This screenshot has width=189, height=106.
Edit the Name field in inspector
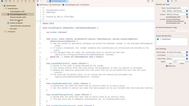(177, 8)
